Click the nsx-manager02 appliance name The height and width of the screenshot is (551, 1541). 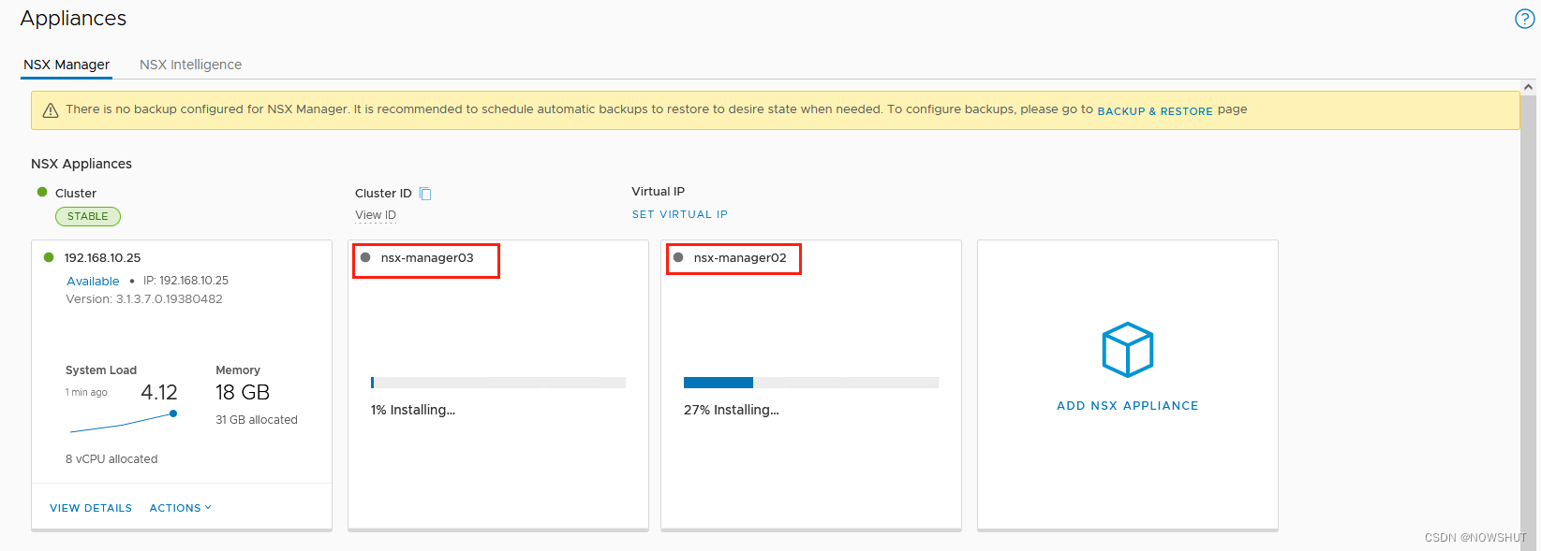coord(740,258)
